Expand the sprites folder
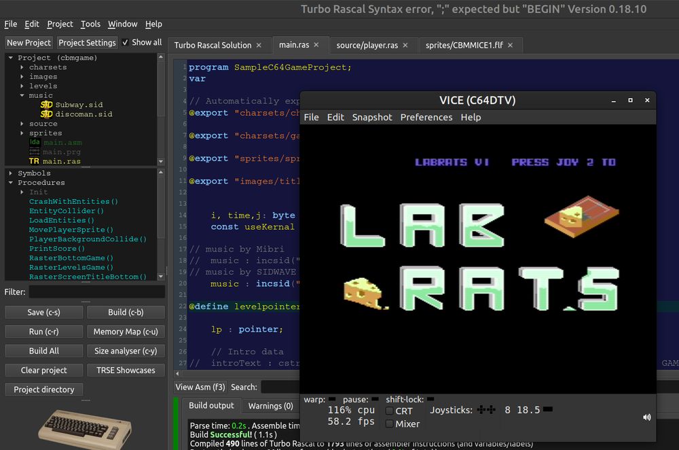This screenshot has height=450, width=679. point(22,133)
